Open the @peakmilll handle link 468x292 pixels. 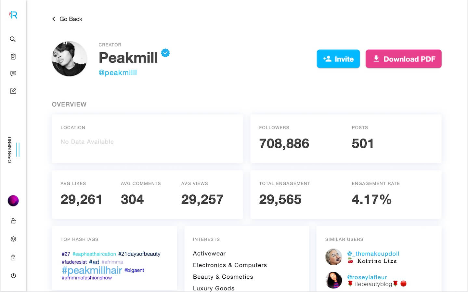coord(118,73)
